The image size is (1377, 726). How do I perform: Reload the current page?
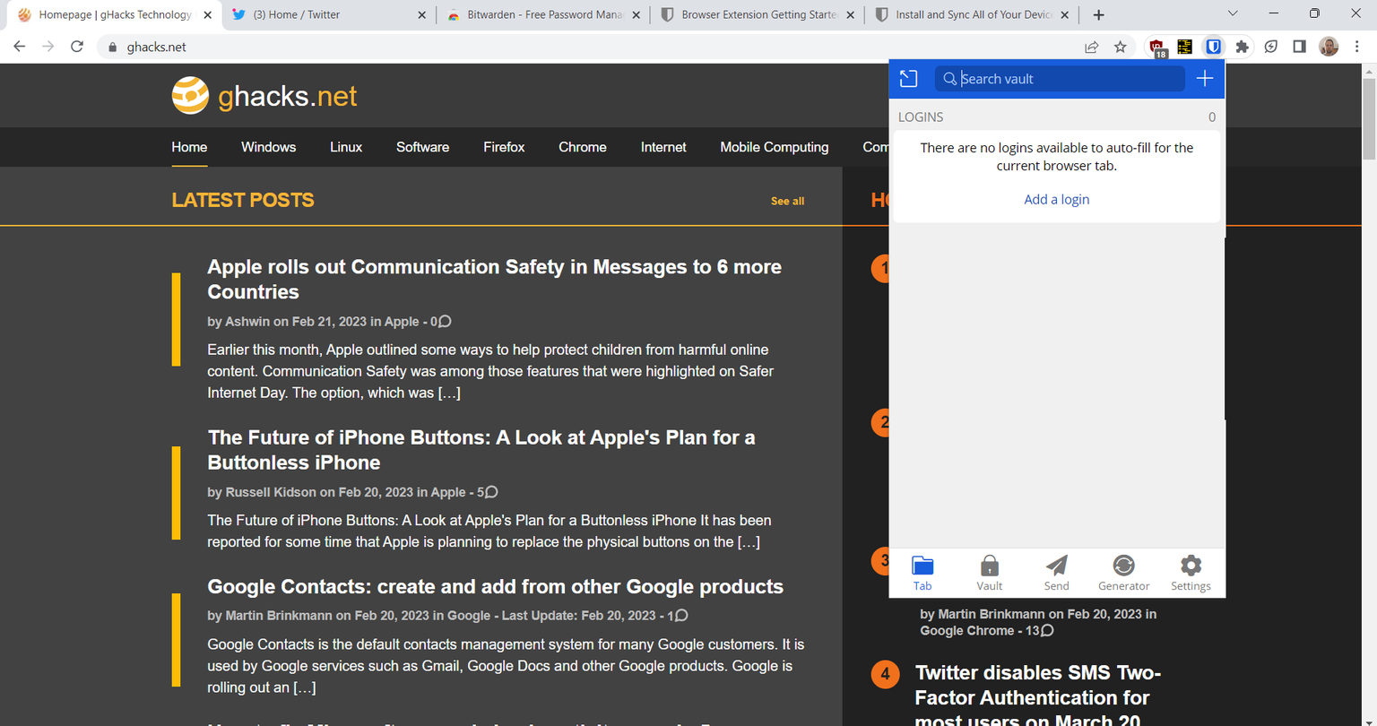tap(77, 47)
